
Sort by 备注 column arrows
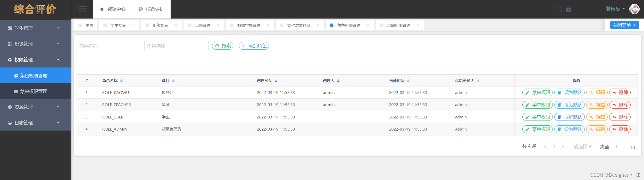173,81
